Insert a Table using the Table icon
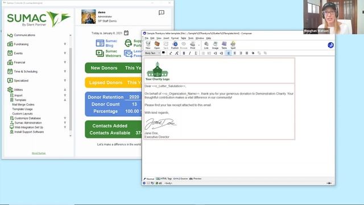The width and height of the screenshot is (364, 205). tap(224, 45)
